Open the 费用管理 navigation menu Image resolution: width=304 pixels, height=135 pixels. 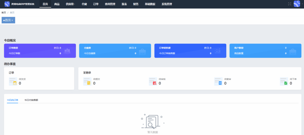(x=110, y=4)
